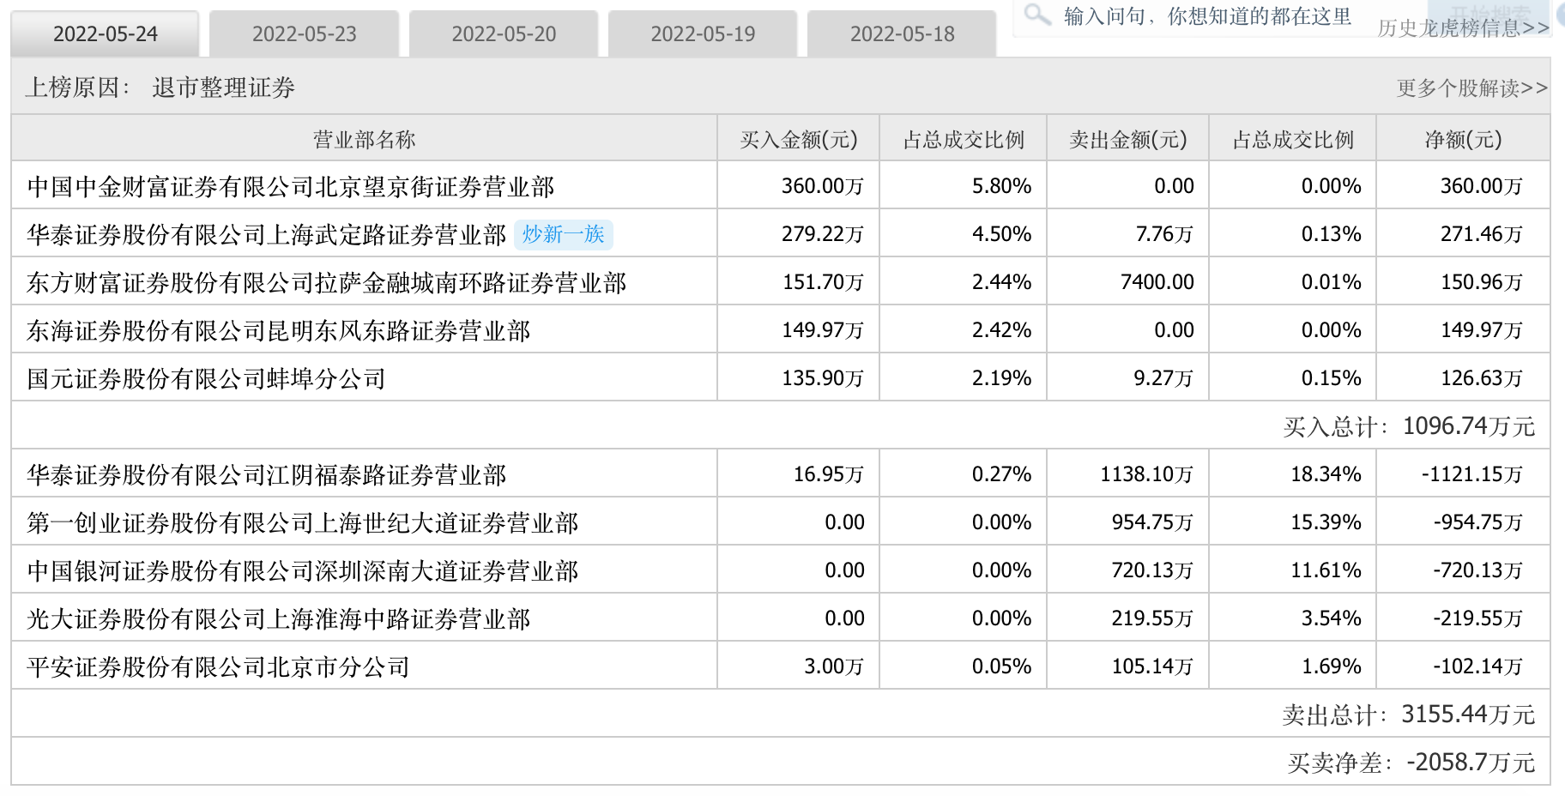Open 中国银河证券股份有限公司深圳深南大道证券营业部
1565x796 pixels.
tap(303, 570)
